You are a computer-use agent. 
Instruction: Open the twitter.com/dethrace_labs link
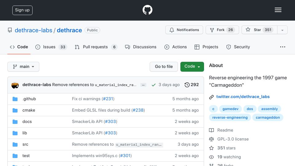(243, 97)
